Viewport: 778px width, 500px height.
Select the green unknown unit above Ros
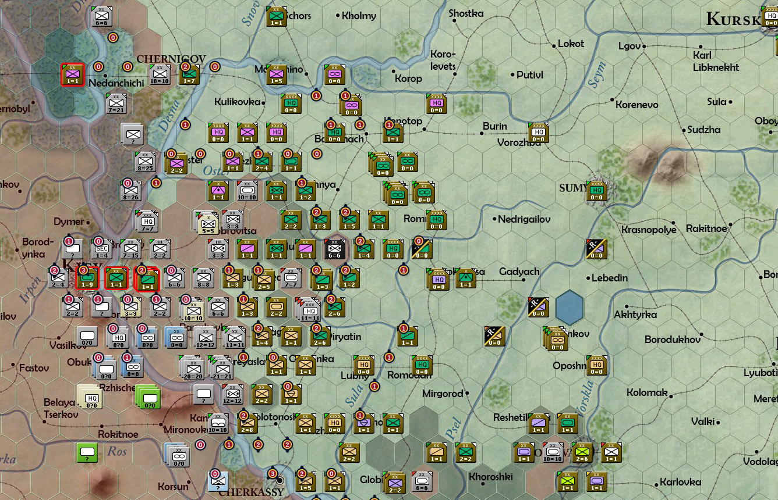(87, 453)
